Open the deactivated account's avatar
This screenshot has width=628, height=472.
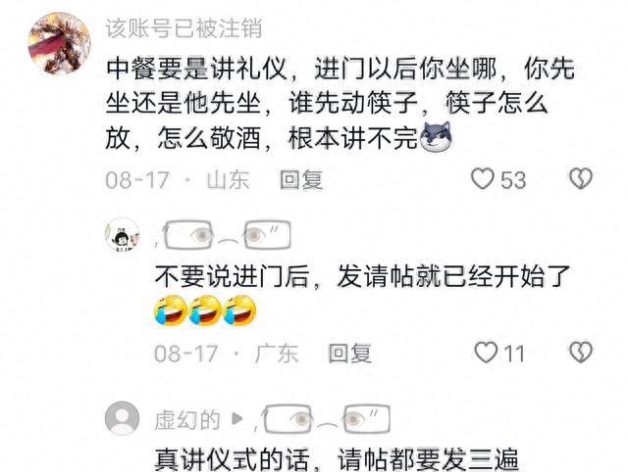[59, 43]
